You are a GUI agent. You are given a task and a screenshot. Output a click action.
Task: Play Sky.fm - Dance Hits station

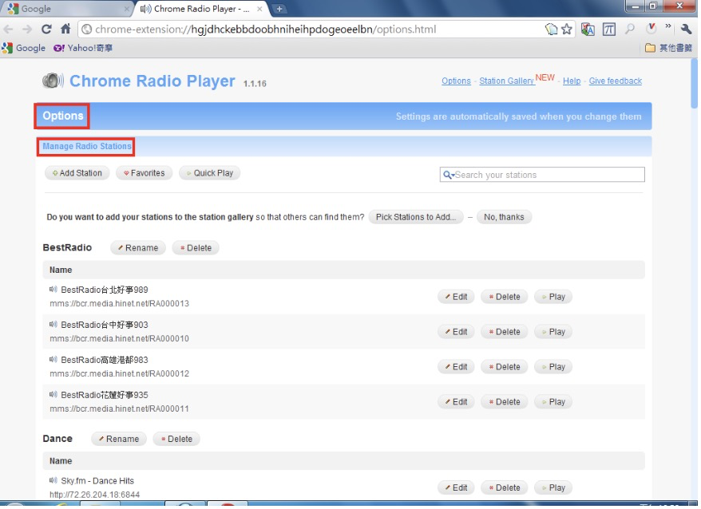point(553,487)
